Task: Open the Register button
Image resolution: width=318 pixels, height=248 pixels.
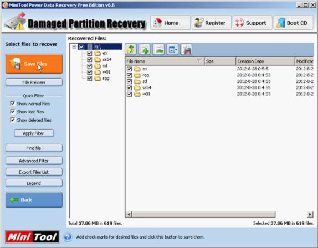Action: coord(212,23)
